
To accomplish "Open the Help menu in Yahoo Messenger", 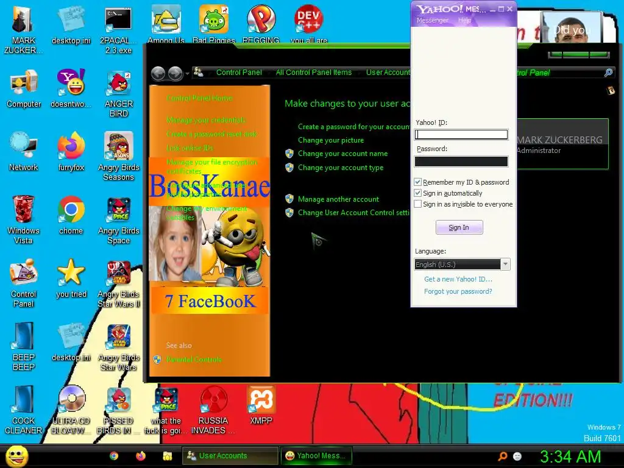I will coord(464,20).
